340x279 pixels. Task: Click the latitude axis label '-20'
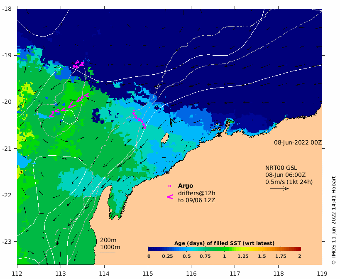click(7, 102)
